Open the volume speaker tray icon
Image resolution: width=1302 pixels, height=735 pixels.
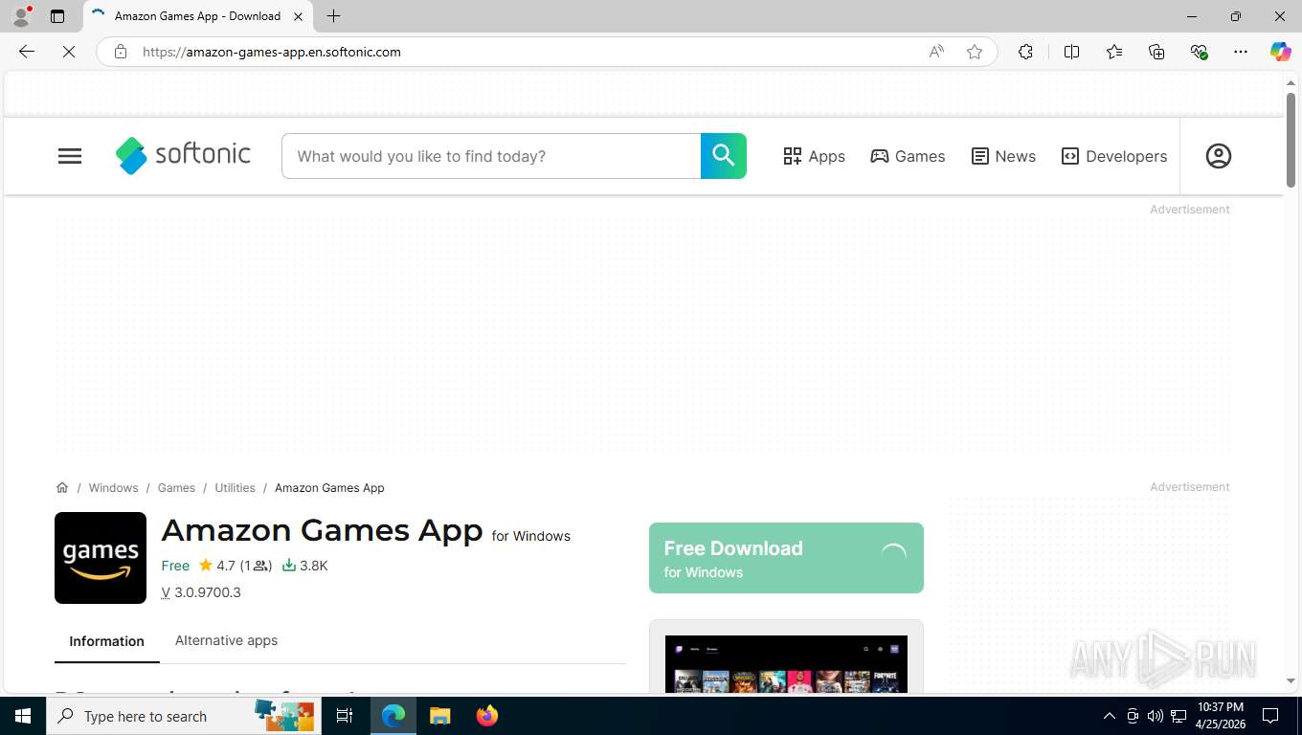(x=1156, y=716)
